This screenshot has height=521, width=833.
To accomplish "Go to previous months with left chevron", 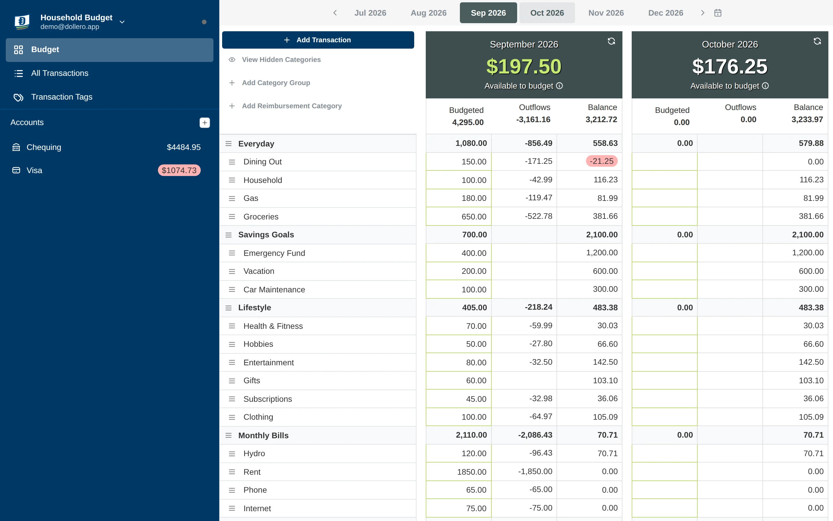I will (335, 13).
